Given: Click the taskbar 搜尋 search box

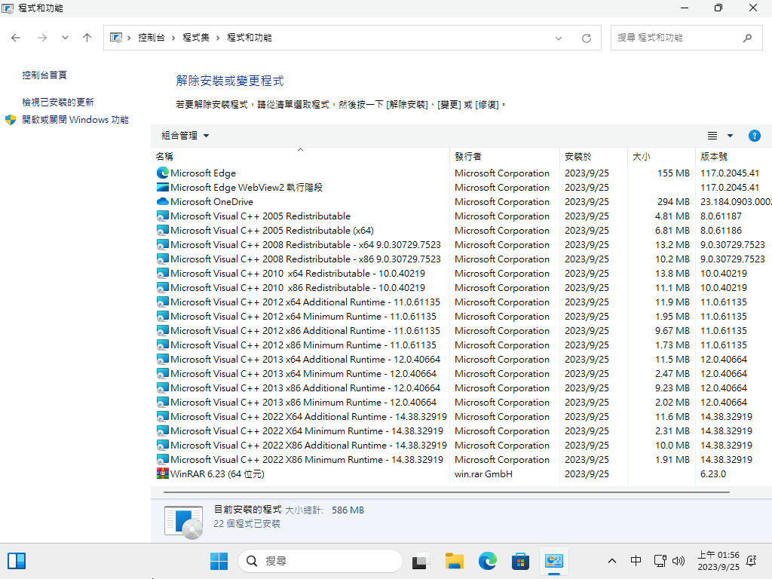Looking at the screenshot, I should 320,561.
